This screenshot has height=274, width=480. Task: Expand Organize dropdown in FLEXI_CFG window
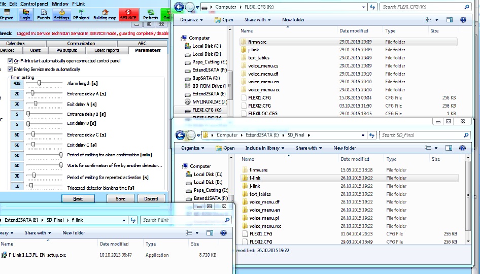coord(191,20)
